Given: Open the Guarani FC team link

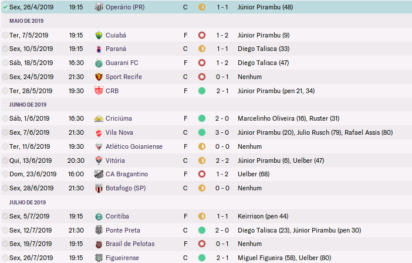Looking at the screenshot, I should [x=122, y=63].
